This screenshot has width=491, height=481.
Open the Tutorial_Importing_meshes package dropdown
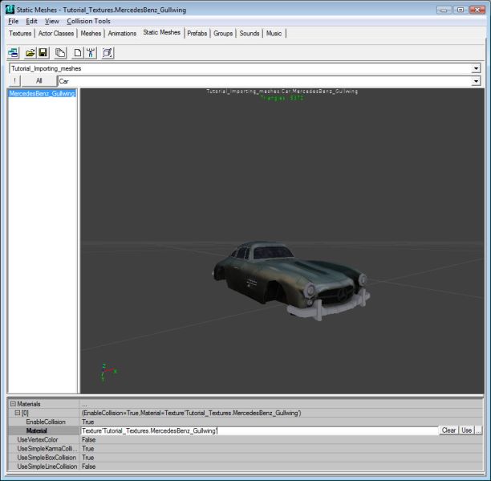pyautogui.click(x=476, y=68)
